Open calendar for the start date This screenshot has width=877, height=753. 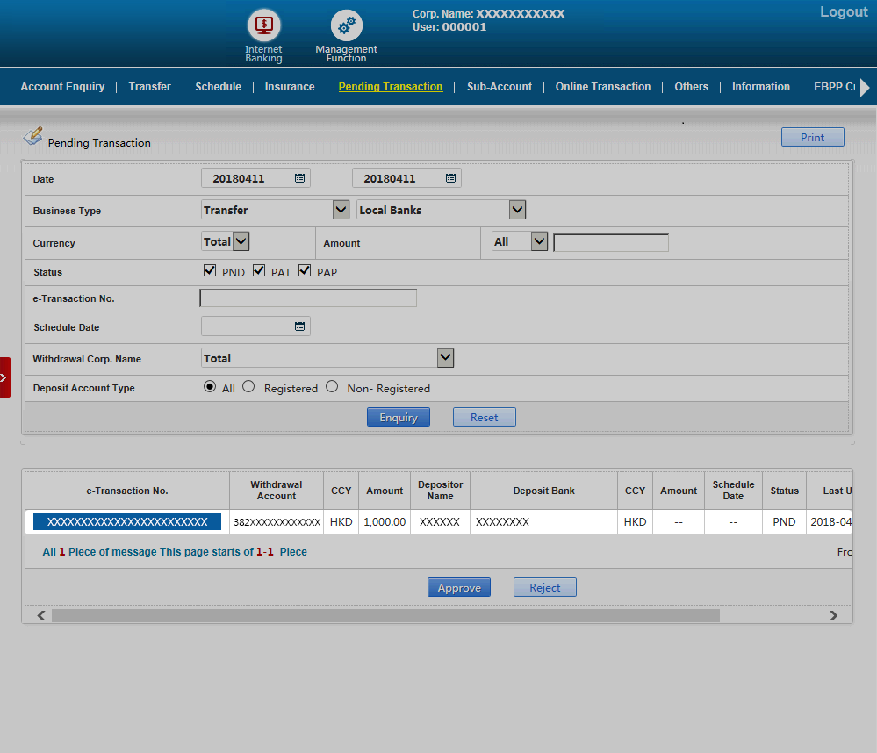299,178
